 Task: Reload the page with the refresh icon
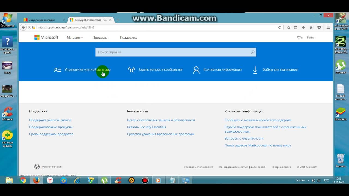pos(279,27)
